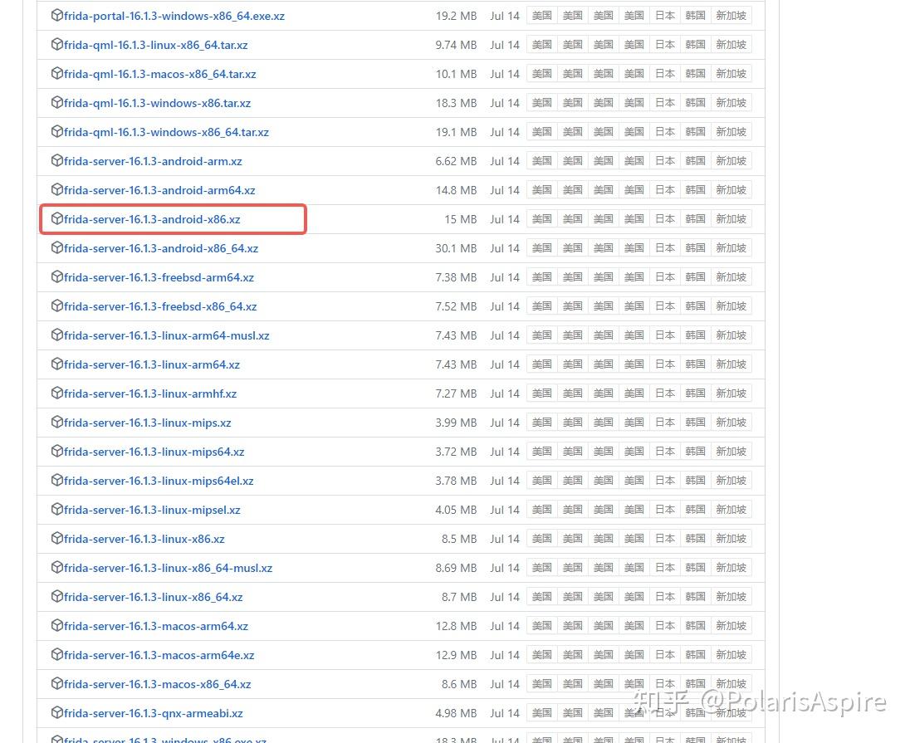Click package icon beside frida-server-16.1.3-linux-arm64.xz
The width and height of the screenshot is (910, 743).
tap(56, 364)
